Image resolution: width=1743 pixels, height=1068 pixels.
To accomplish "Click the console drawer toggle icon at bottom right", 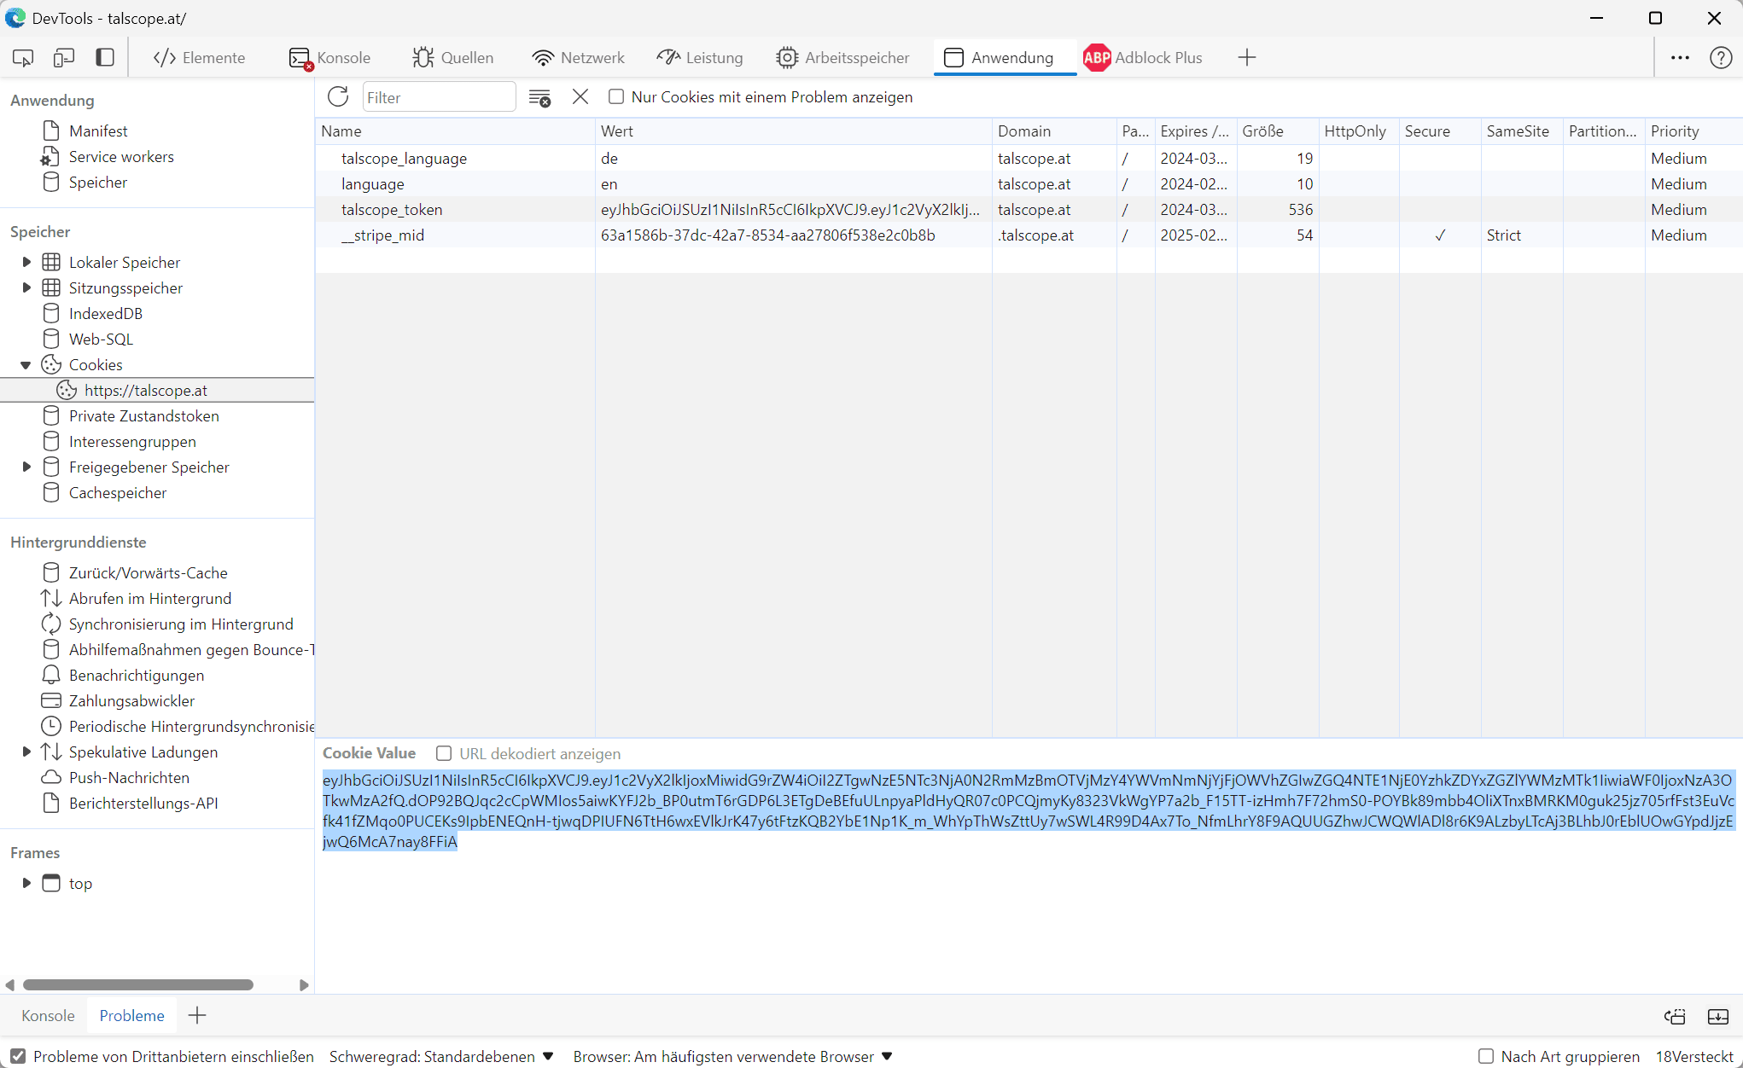I will tap(1675, 1016).
